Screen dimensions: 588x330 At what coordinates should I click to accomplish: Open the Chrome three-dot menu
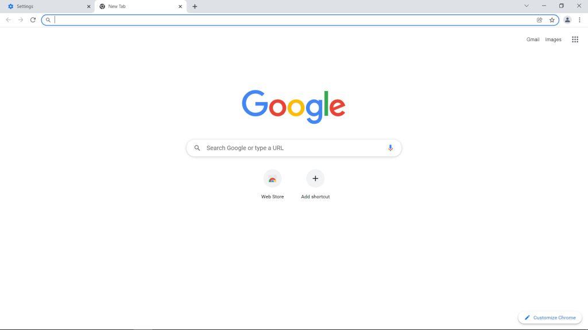click(579, 20)
